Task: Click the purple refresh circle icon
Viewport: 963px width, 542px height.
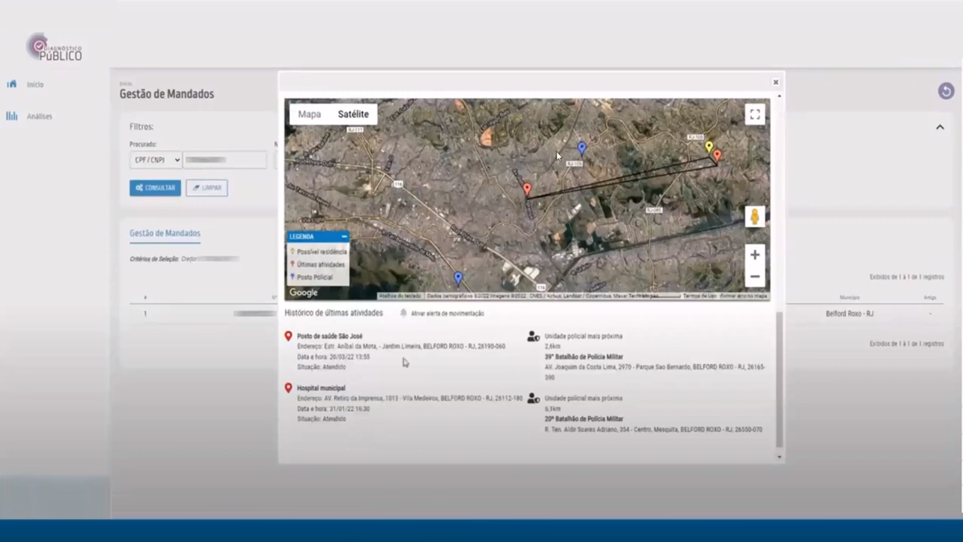Action: point(946,91)
